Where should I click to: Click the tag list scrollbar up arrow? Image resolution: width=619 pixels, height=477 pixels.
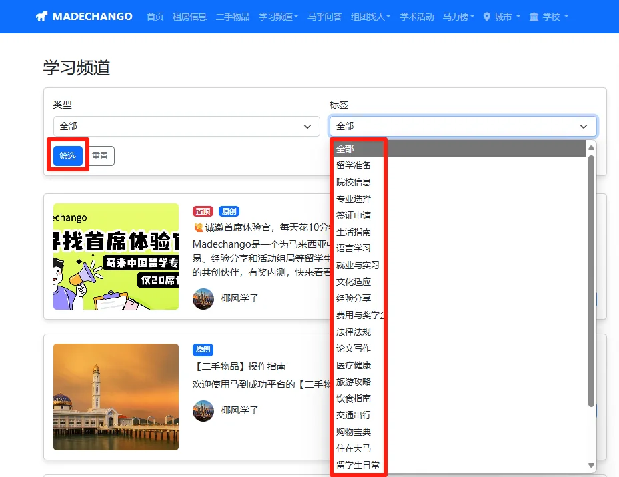(591, 147)
